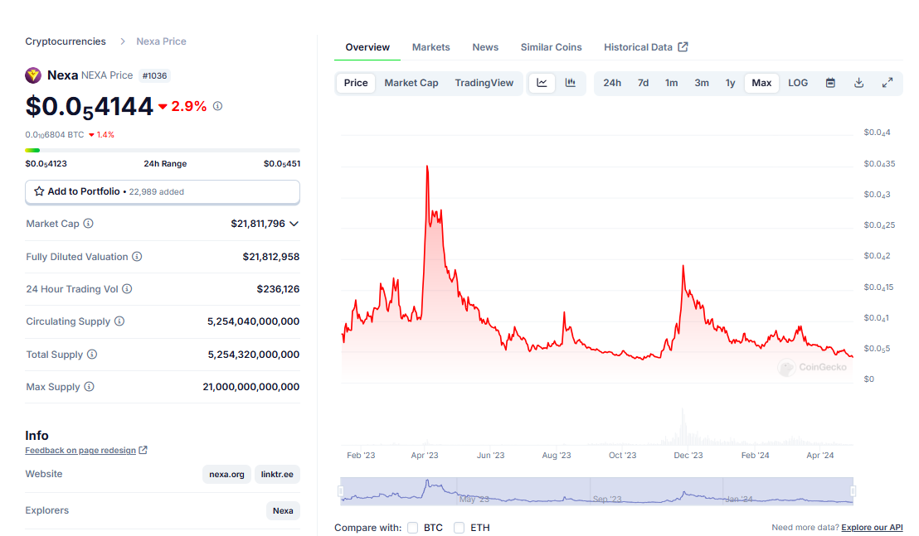Open price change info icon beside 2.9%
Image resolution: width=919 pixels, height=536 pixels.
217,106
